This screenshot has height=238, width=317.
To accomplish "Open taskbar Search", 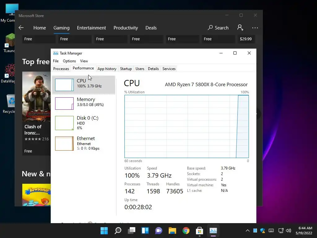I will coord(118,231).
